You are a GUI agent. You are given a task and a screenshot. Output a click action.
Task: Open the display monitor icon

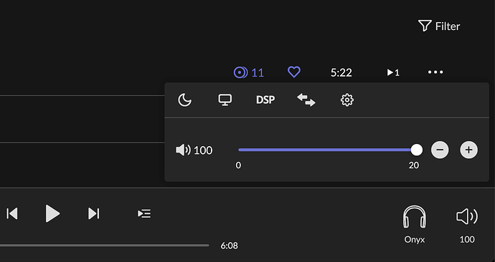coord(225,100)
